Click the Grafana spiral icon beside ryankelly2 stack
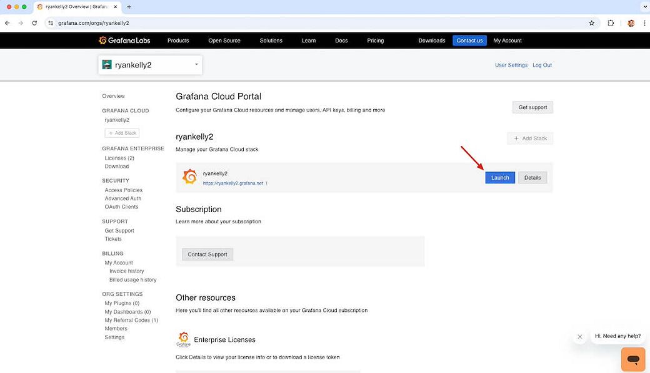650x373 pixels. (x=189, y=177)
